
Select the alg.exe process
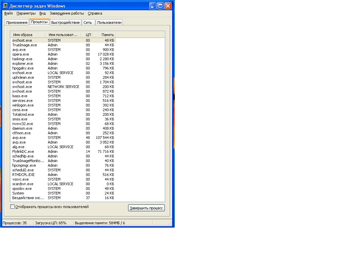[63, 147]
